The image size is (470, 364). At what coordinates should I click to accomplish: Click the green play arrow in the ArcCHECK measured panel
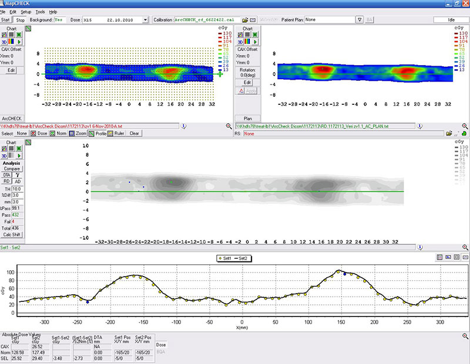(19, 42)
